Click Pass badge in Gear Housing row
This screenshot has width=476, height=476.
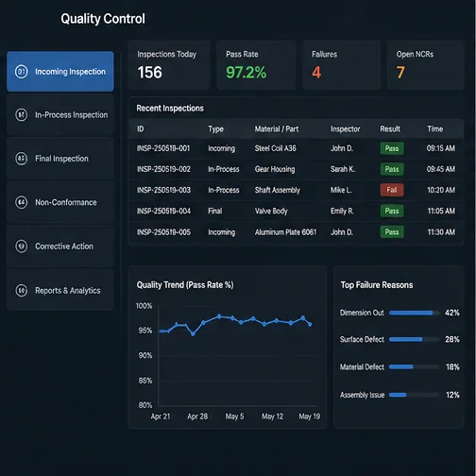(x=392, y=169)
